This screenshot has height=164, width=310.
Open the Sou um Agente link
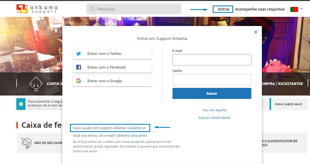click(x=214, y=110)
